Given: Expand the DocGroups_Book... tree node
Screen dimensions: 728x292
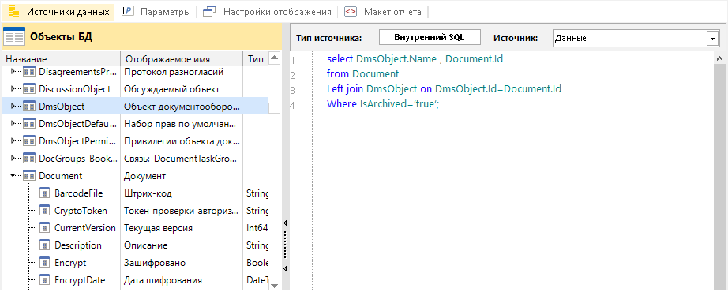Looking at the screenshot, I should [13, 159].
